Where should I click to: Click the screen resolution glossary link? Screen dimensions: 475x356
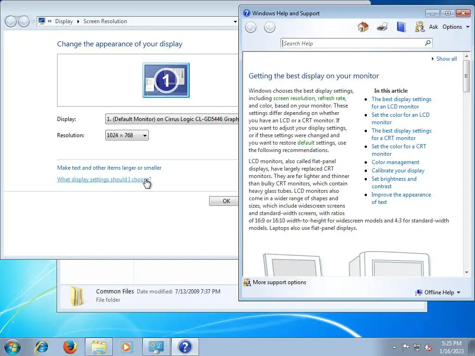(294, 98)
